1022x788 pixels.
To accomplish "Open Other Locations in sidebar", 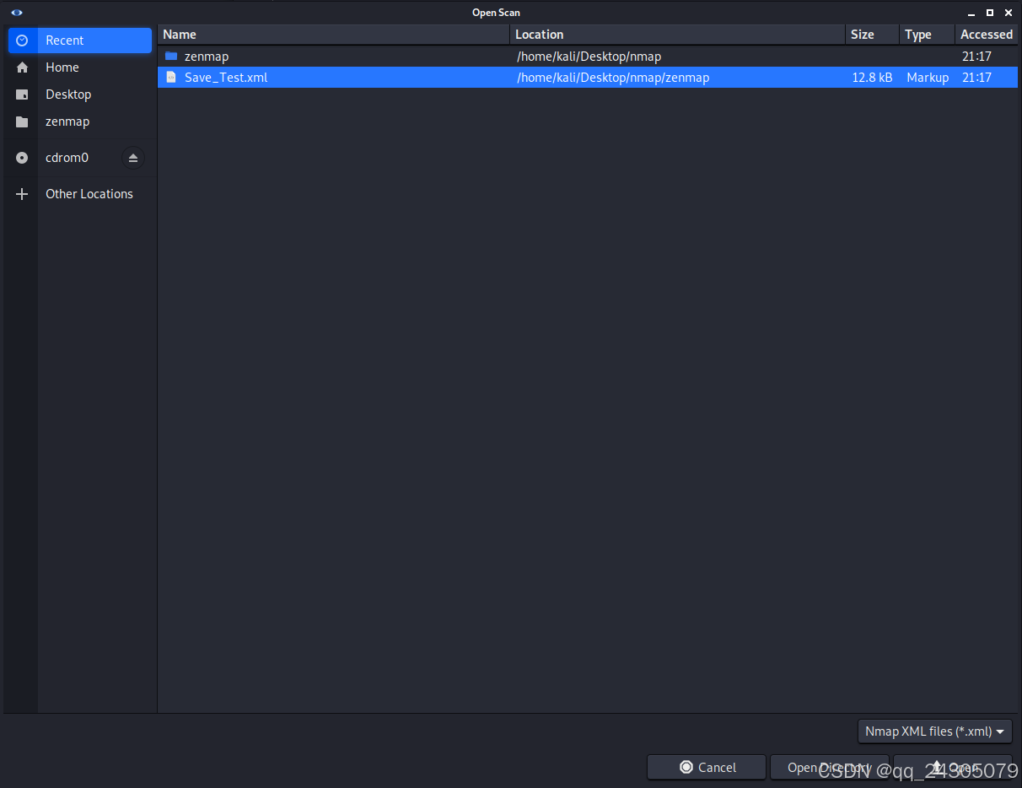I will click(x=80, y=194).
